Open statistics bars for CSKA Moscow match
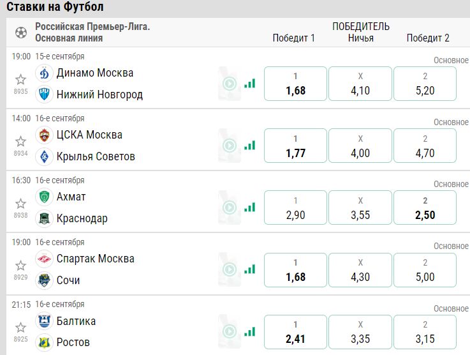The width and height of the screenshot is (470, 355). (x=249, y=146)
